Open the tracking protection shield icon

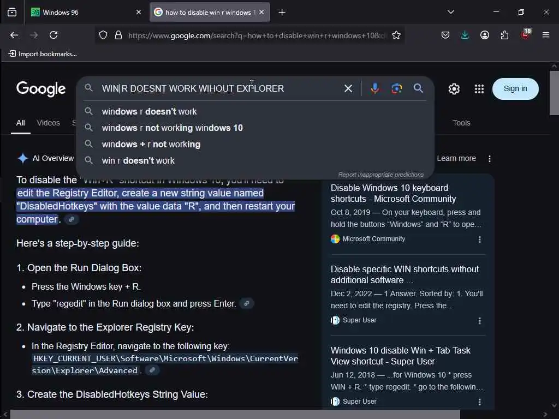pyautogui.click(x=103, y=35)
